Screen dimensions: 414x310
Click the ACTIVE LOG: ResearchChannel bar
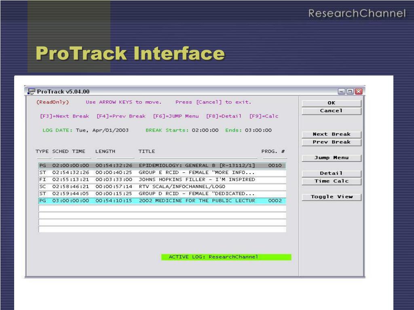[x=226, y=257]
